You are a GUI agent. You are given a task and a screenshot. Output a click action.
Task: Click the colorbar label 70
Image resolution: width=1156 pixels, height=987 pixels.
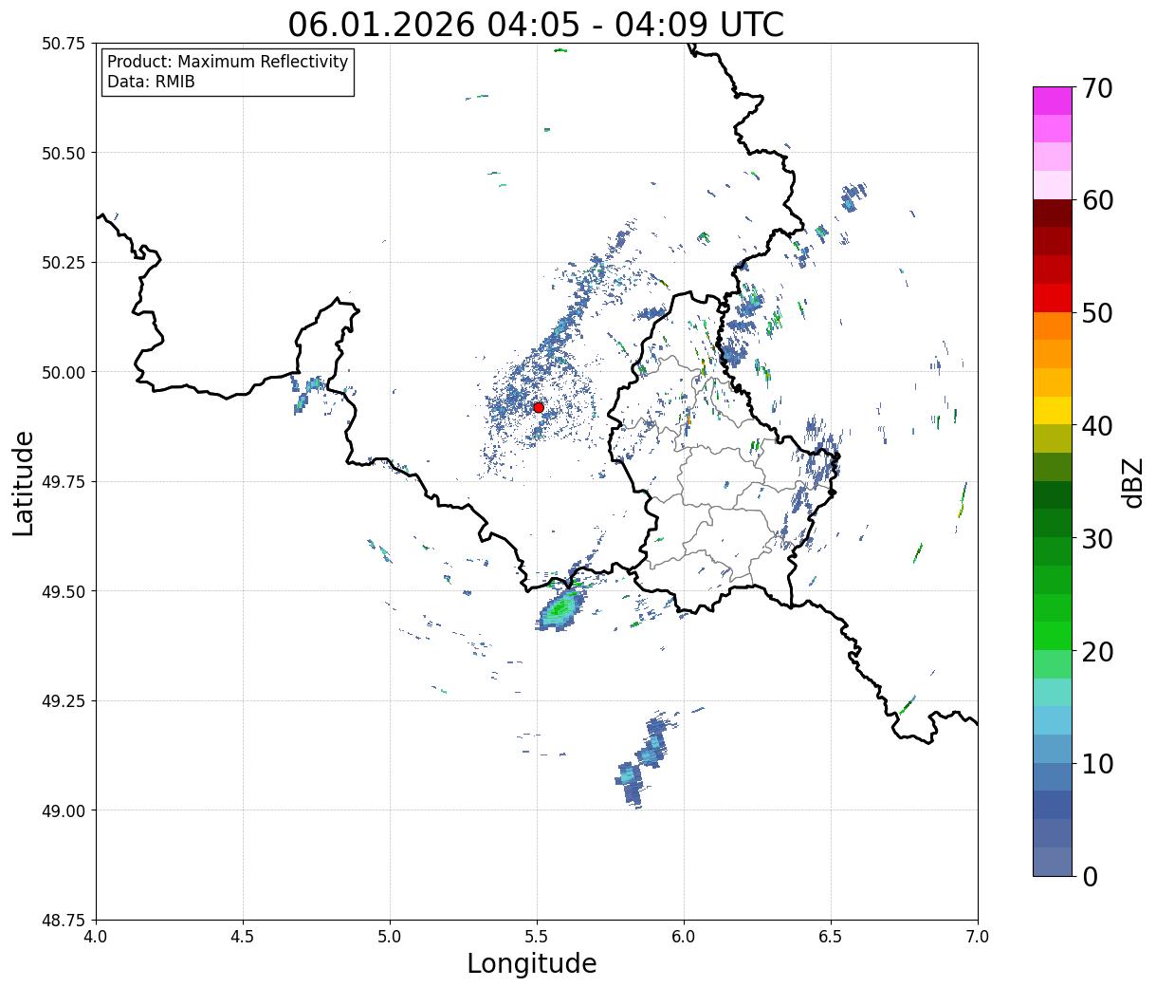[1097, 88]
